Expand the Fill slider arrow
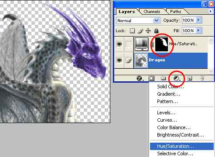This screenshot has width=215, height=157. [199, 30]
